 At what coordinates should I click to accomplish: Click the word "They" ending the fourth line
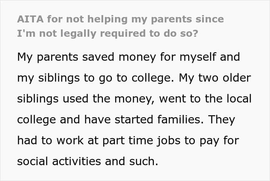[222, 120]
